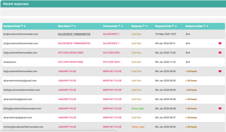Sort Thermometer column ascending arrow
The height and width of the screenshot is (132, 226).
(x=122, y=26)
